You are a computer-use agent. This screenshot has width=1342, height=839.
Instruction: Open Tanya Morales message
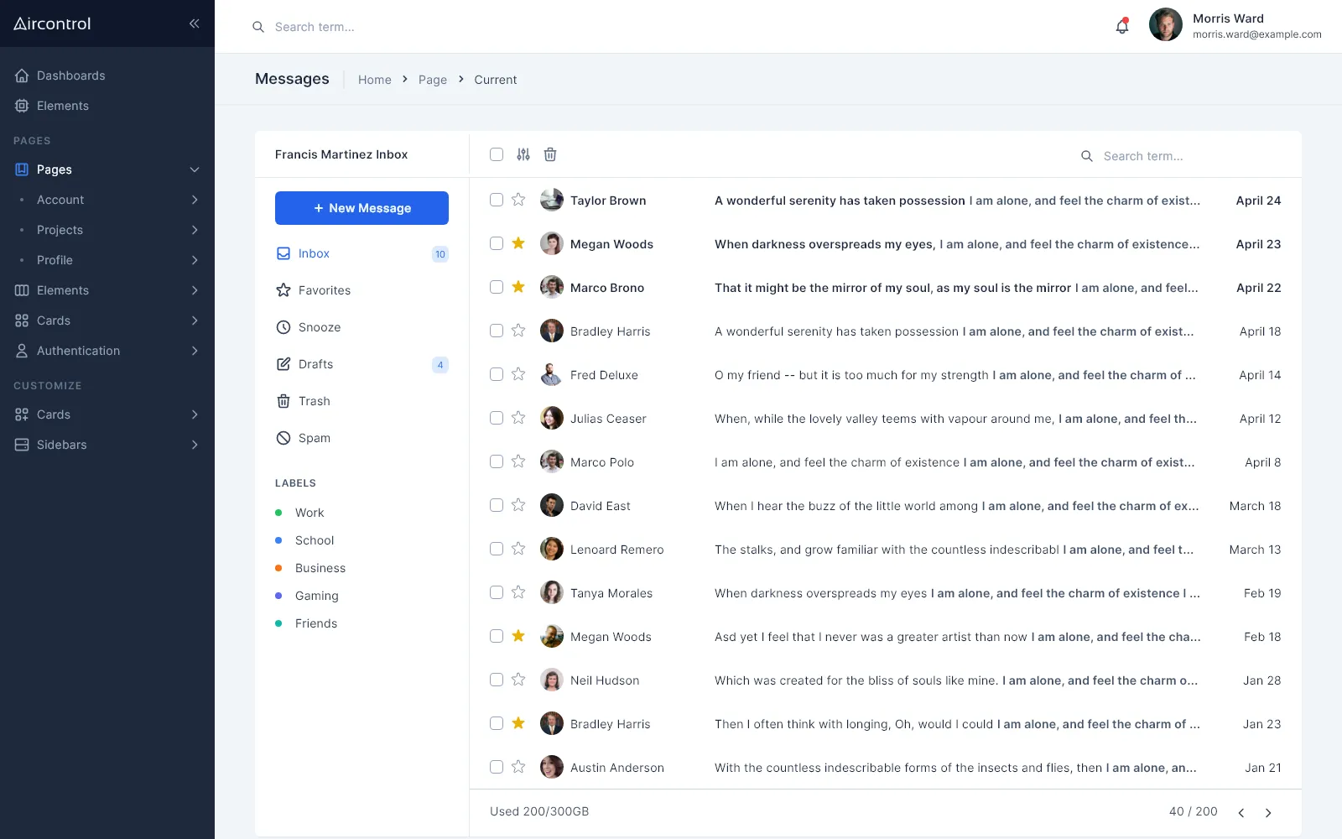click(886, 593)
